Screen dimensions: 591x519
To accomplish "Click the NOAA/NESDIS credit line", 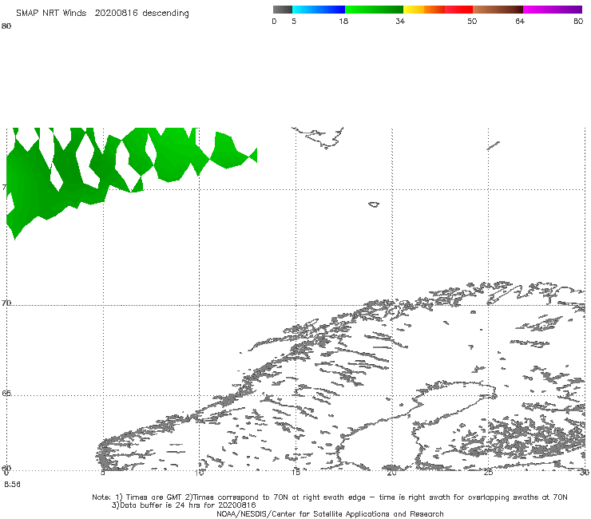I will tap(330, 513).
